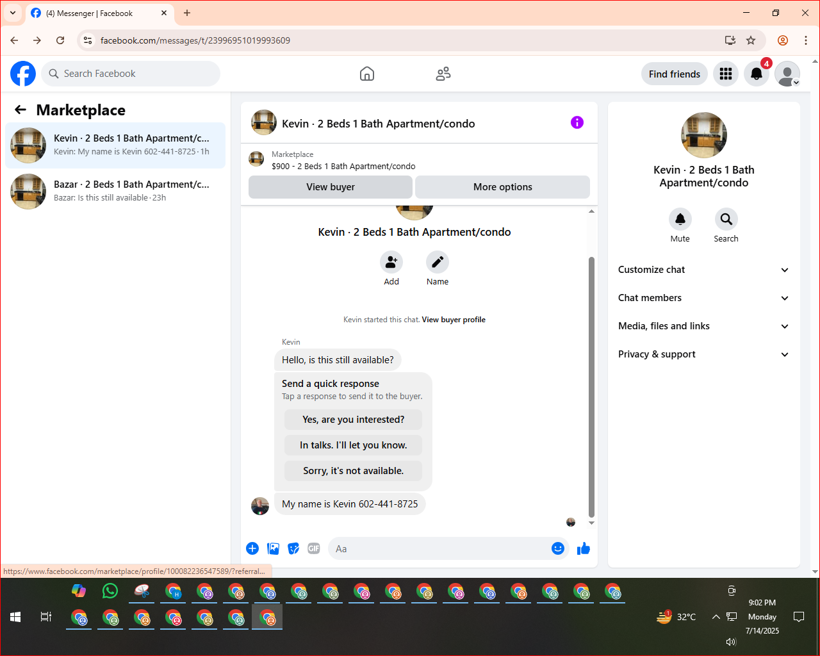Expand the Privacy & support section
820x656 pixels.
pos(704,354)
